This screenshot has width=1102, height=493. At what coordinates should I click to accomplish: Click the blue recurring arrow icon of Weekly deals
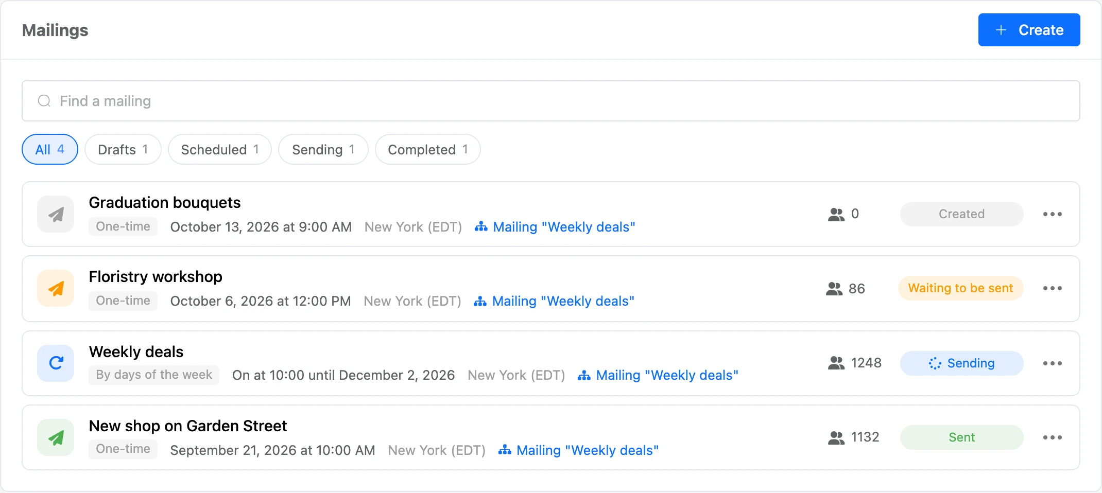[x=56, y=363]
